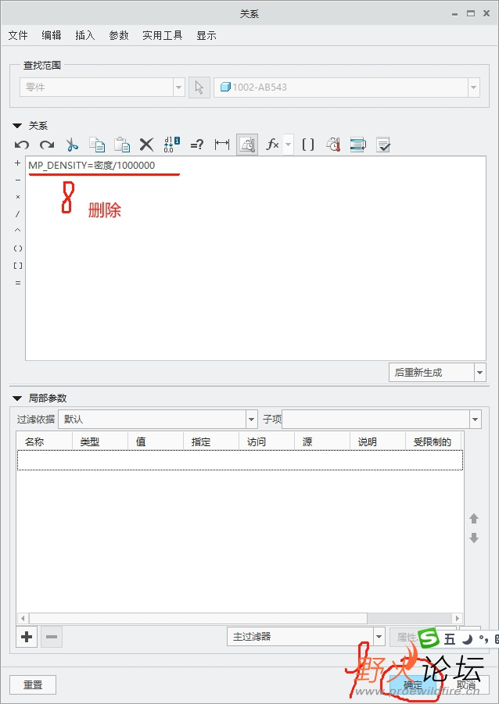Screen dimensions: 499x704
Task: Insert divide / operator
Action: pos(17,214)
